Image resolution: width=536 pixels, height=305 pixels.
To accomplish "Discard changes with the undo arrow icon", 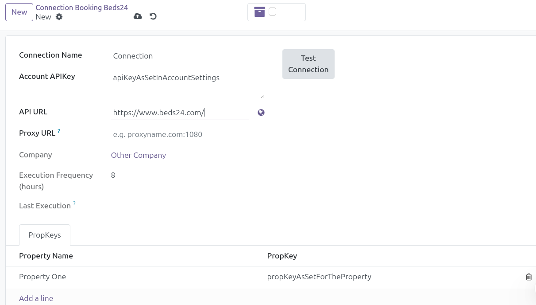I will tap(153, 16).
